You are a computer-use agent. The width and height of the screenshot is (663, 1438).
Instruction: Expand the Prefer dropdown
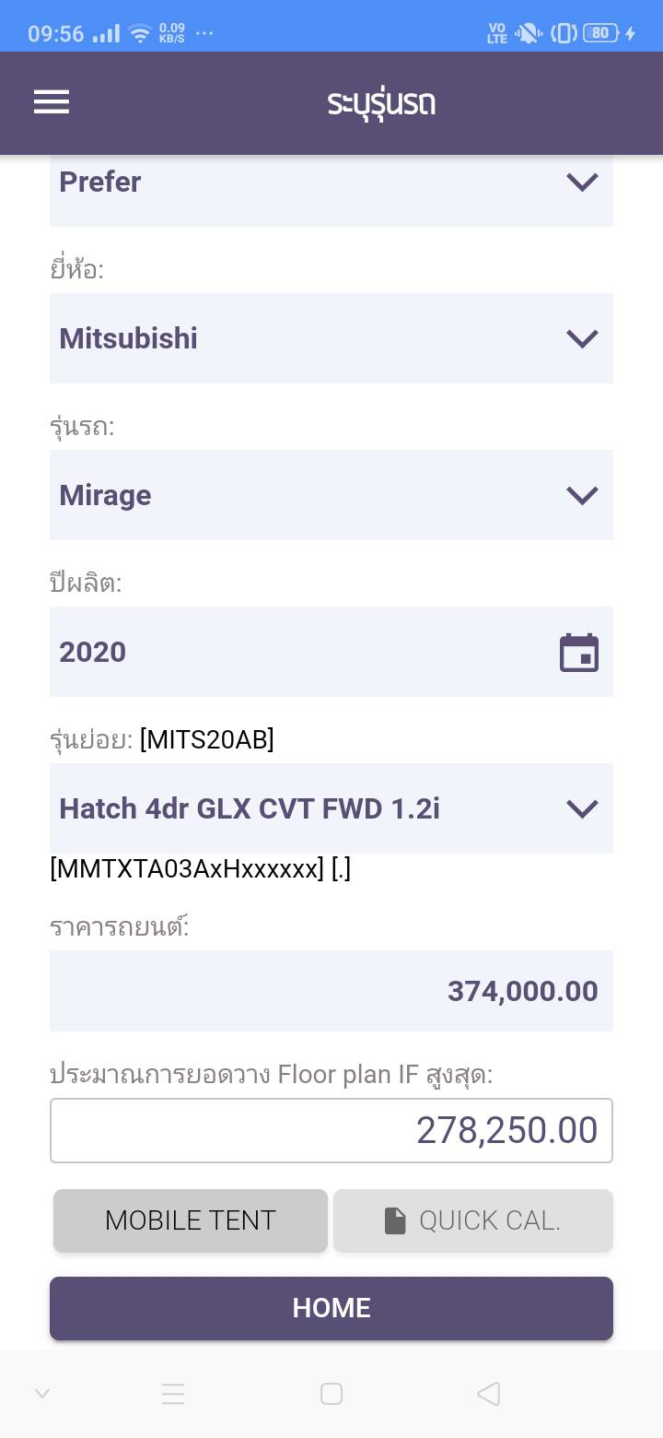[x=331, y=183]
